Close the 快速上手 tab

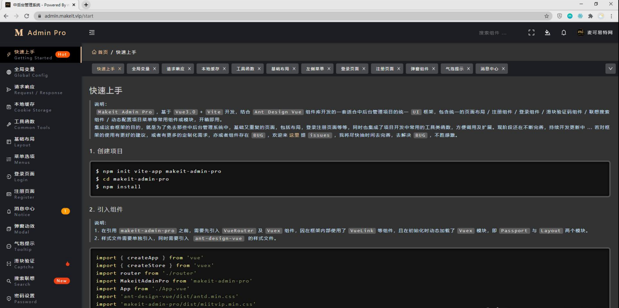[120, 69]
